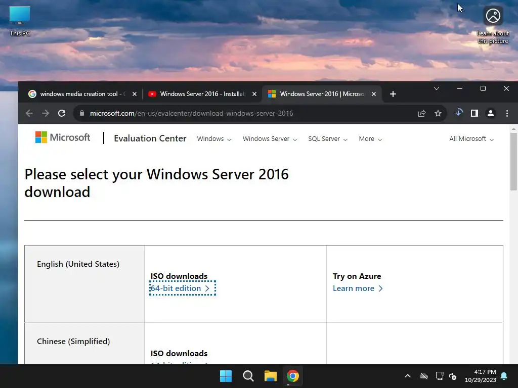Toggle Chrome side panel
The width and height of the screenshot is (518, 388).
[x=474, y=113]
